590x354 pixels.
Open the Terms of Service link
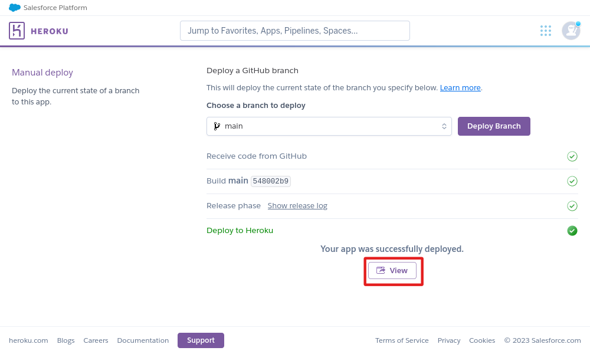(402, 340)
